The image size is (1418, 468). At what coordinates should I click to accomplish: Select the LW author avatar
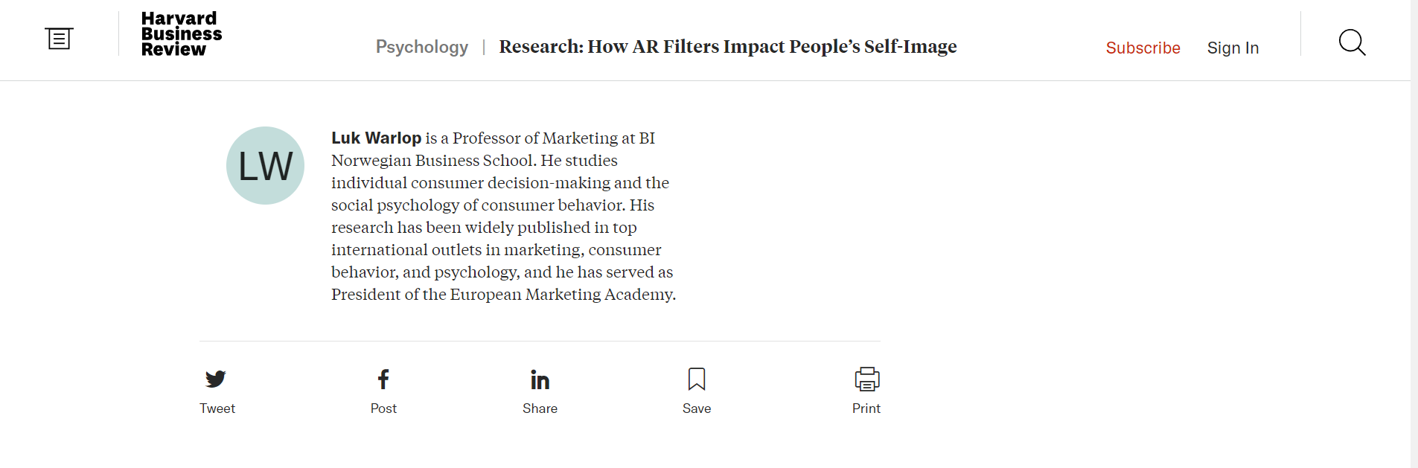pyautogui.click(x=265, y=165)
